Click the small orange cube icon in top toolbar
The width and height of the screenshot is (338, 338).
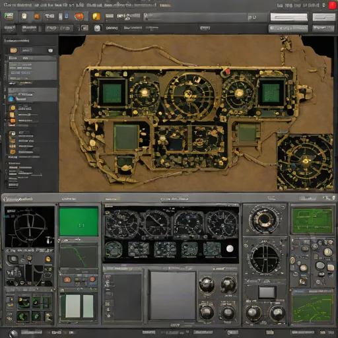(37, 17)
